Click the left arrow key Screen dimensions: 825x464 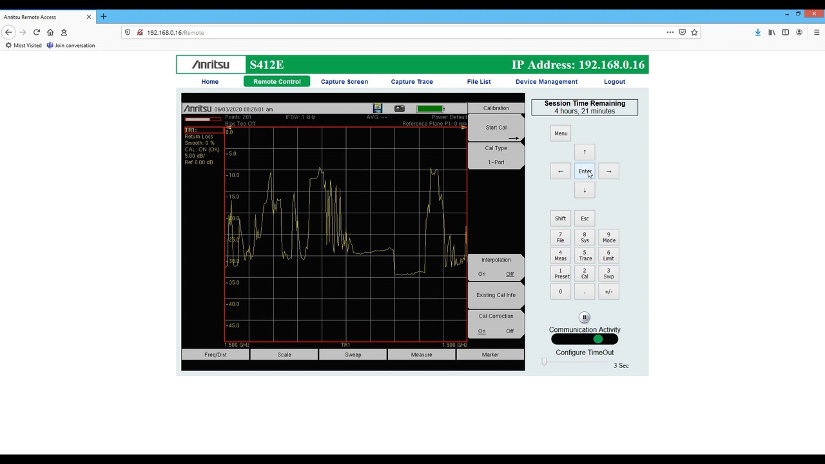point(561,171)
